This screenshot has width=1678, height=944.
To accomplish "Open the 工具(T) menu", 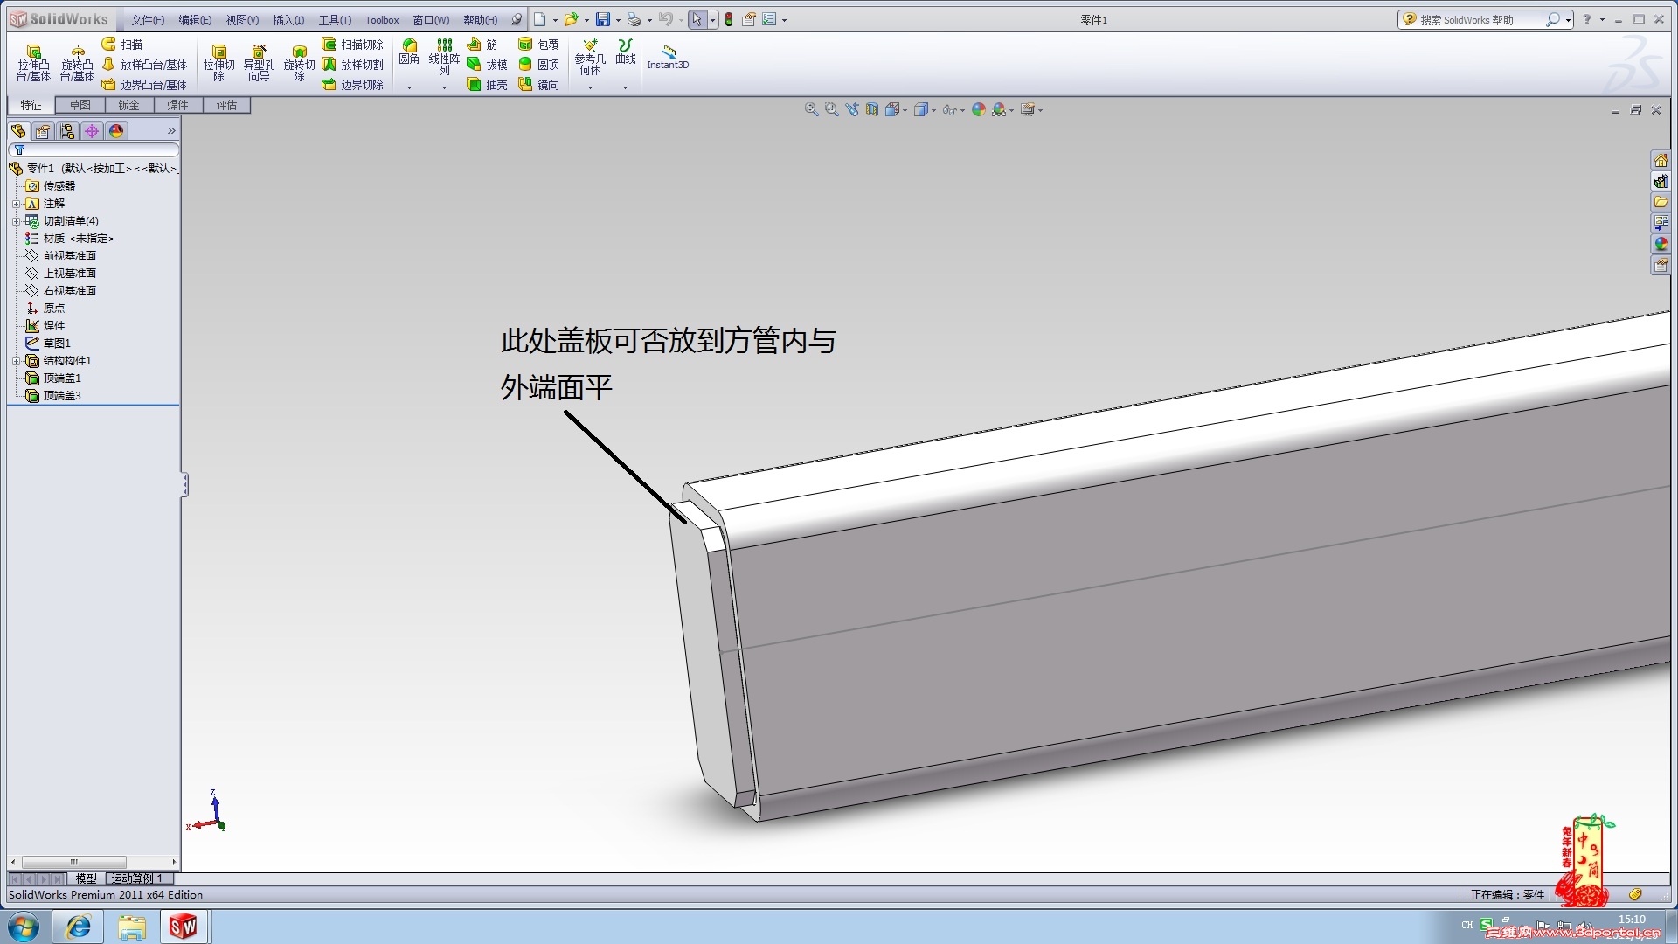I will point(334,19).
